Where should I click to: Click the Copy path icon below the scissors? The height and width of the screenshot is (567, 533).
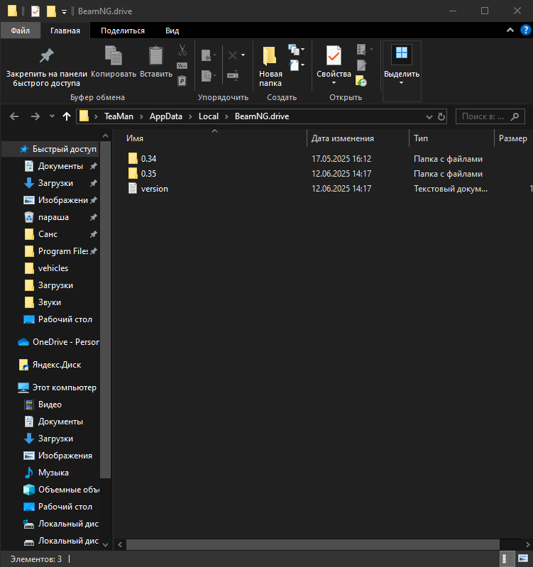tap(182, 65)
